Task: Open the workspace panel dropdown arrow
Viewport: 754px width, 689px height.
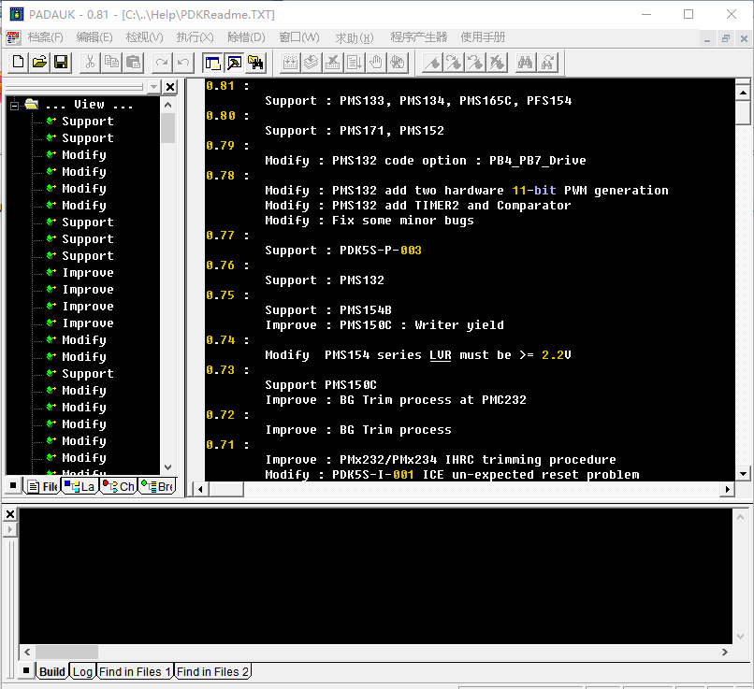Action: [x=154, y=87]
